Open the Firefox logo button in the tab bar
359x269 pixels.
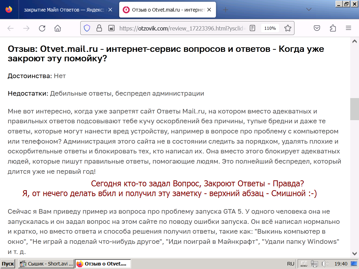[9, 9]
